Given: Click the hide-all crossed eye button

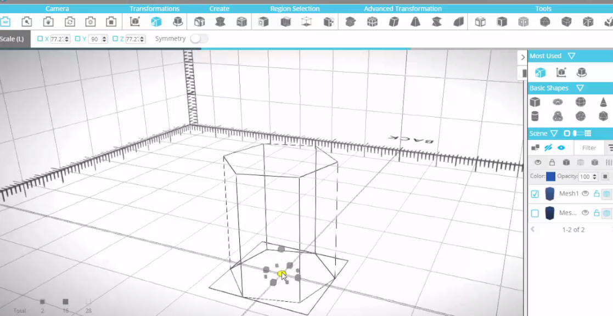Looking at the screenshot, I should [x=548, y=148].
